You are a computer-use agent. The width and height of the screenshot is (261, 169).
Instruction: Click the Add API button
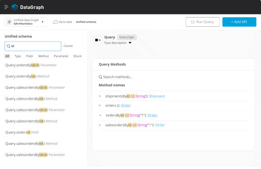click(239, 22)
